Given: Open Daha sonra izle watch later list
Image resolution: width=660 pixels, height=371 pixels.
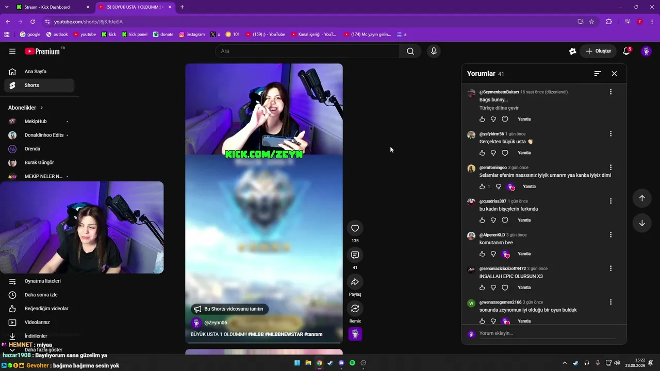Looking at the screenshot, I should 39,295.
